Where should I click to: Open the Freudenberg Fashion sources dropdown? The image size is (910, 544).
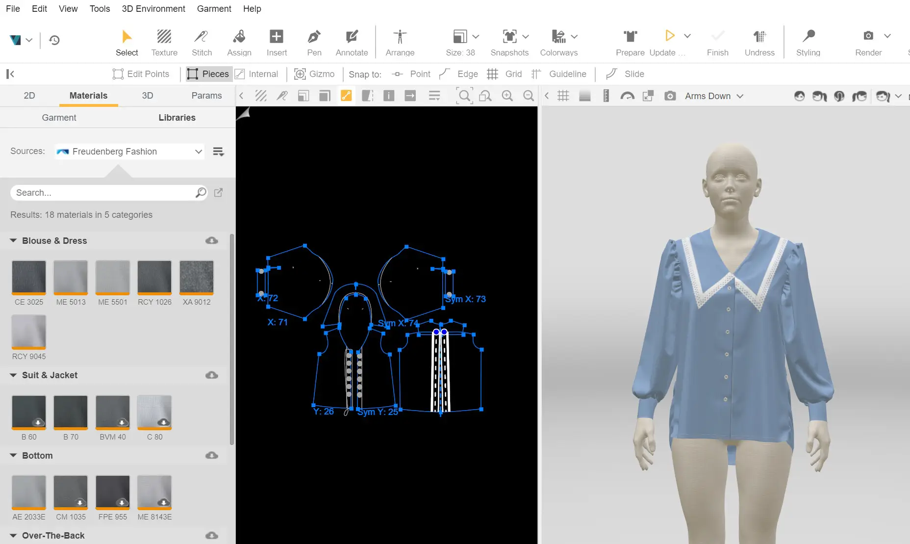(129, 152)
